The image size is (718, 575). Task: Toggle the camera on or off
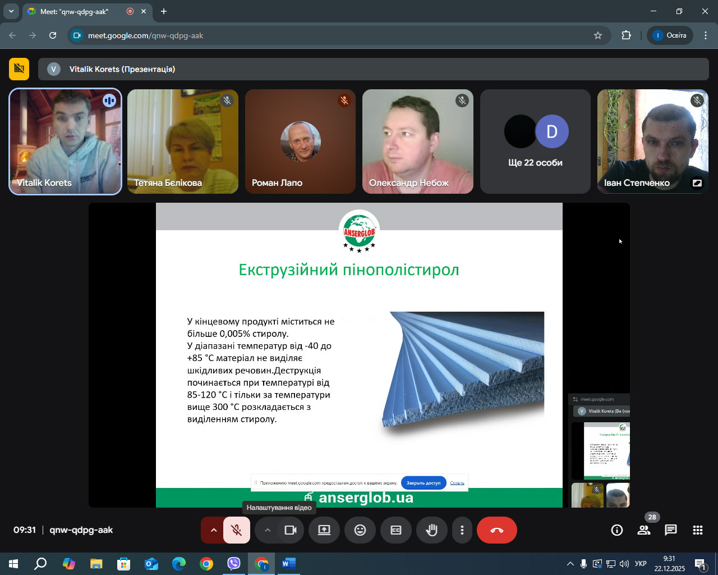tap(291, 530)
